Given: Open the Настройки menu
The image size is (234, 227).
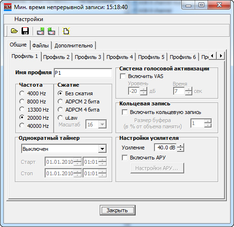Looking at the screenshot, I should coord(29,19).
